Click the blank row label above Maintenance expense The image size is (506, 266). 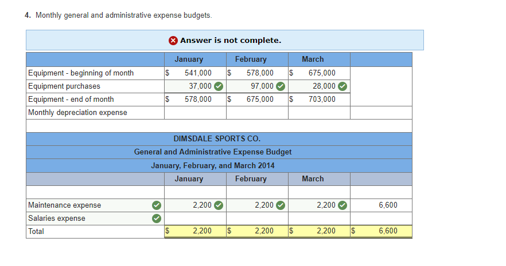95,192
